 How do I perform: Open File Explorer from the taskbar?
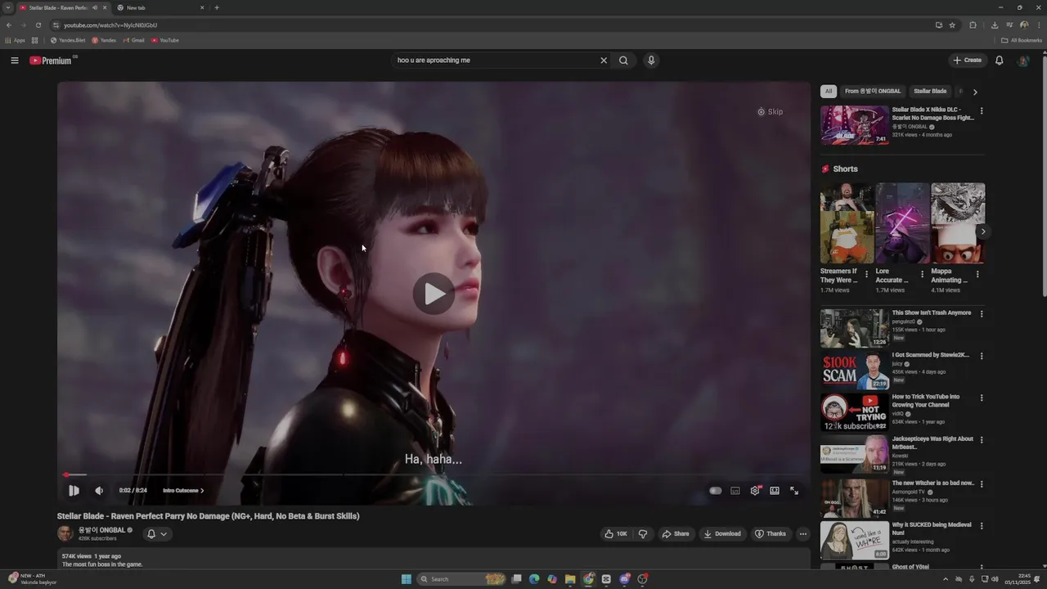[x=570, y=579]
